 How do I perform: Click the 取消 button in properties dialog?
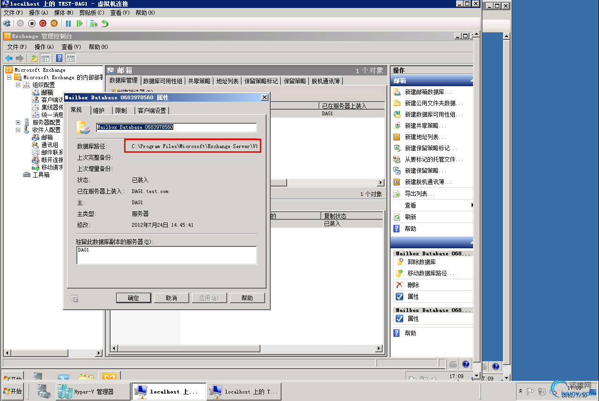pos(171,298)
